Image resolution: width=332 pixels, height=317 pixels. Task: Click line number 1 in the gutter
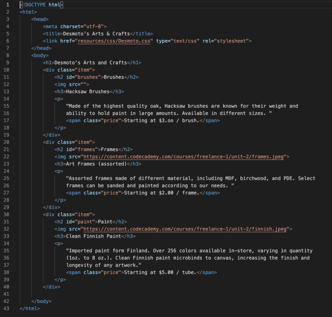[x=8, y=5]
